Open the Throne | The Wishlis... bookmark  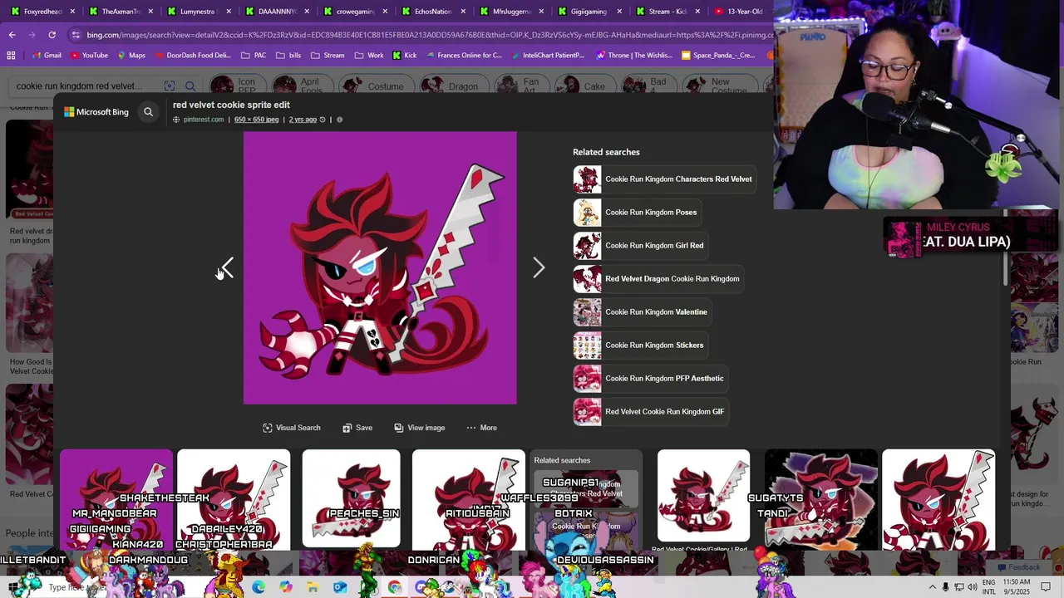pos(634,56)
